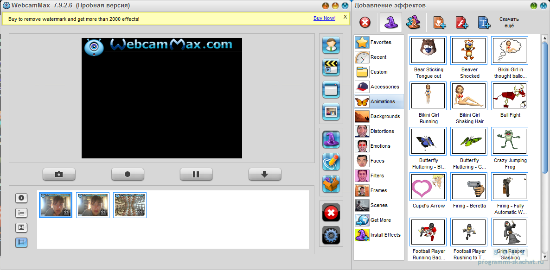Screen dimensions: 550x270
Task: Click the effects box package icon
Action: [x=331, y=184]
